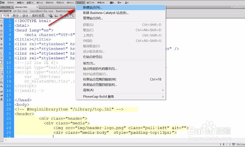Toggle Highlight Invalid Code icon
245x147 pixels.
pos(1,58)
